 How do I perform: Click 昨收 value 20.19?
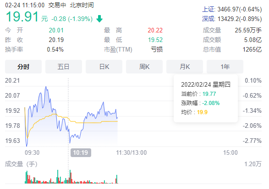[56, 40]
